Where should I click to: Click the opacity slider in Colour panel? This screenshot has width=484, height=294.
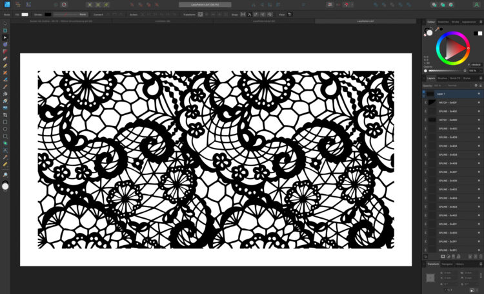[x=444, y=71]
